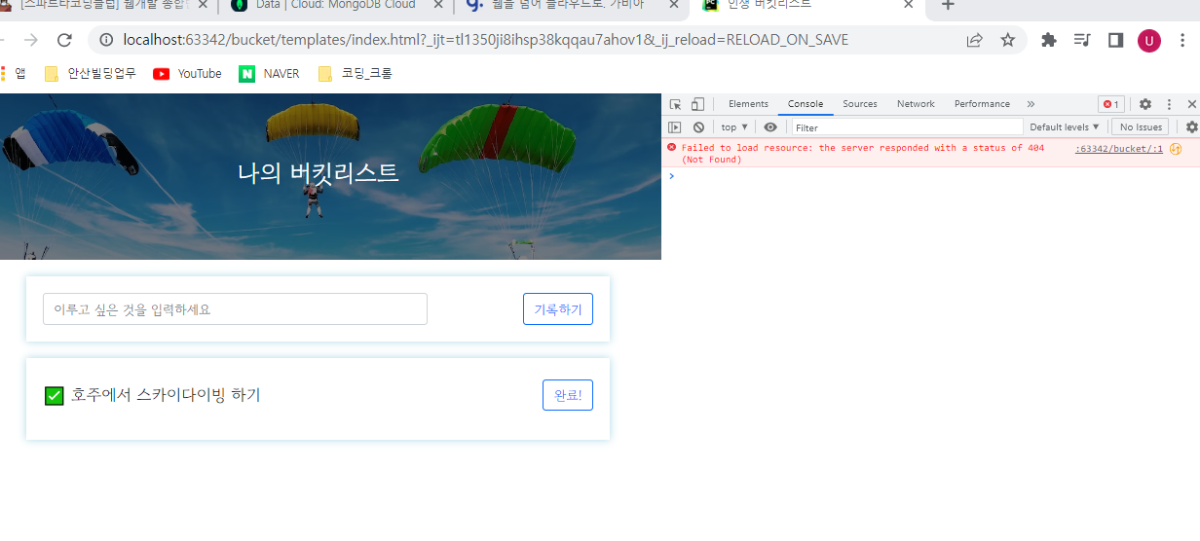Close the active 버킷리스트 tab
Image resolution: width=1200 pixels, height=541 pixels.
point(909,6)
